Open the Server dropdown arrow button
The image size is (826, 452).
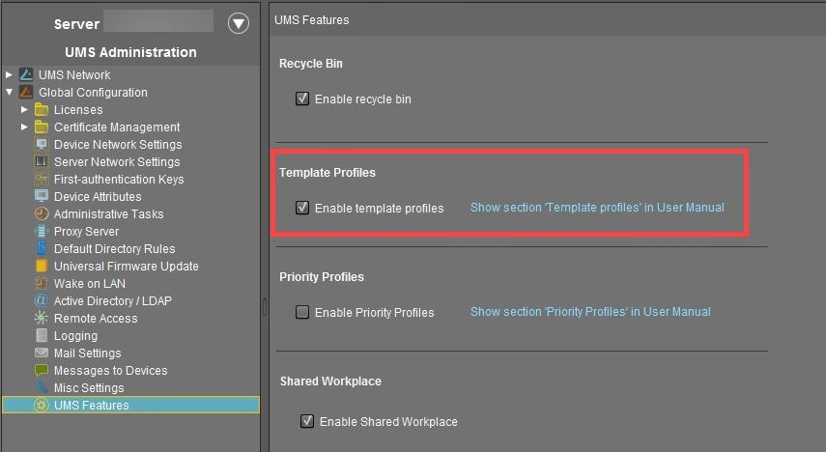pos(238,23)
